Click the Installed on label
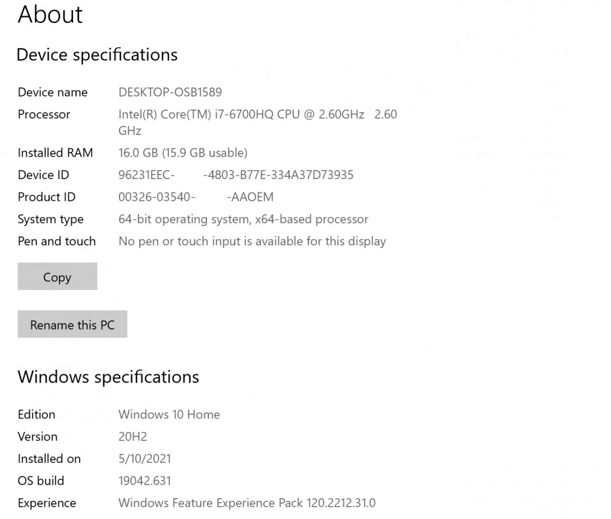 click(x=49, y=459)
